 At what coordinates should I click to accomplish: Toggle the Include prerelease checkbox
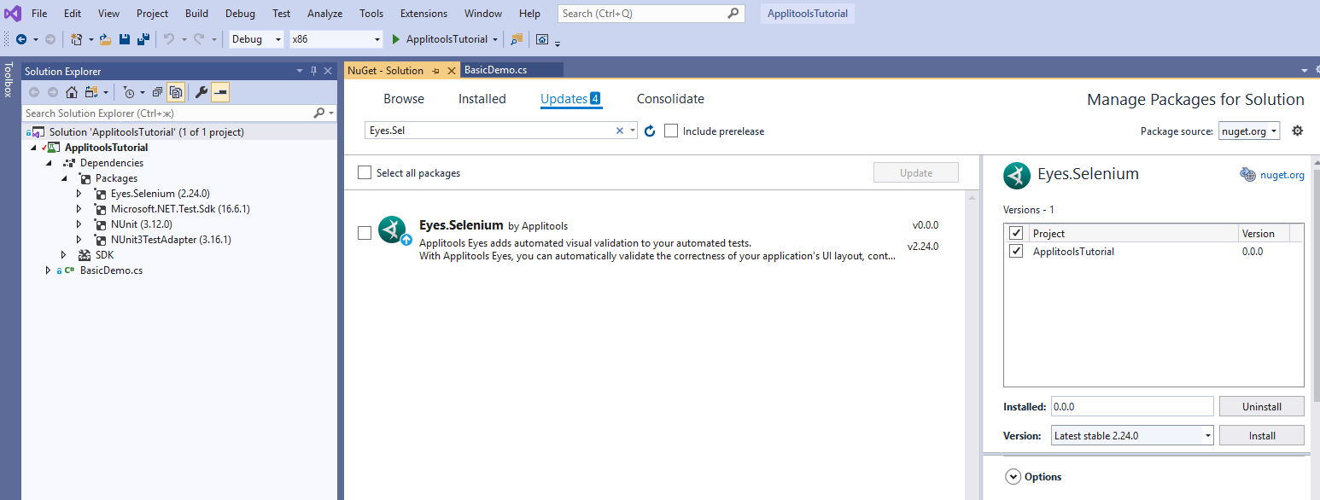pos(671,131)
